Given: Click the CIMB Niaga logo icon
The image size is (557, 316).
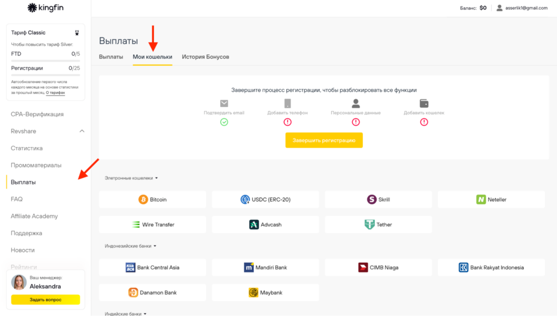Looking at the screenshot, I should 363,268.
